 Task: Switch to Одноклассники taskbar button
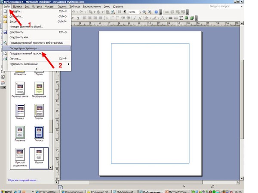click(x=73, y=192)
